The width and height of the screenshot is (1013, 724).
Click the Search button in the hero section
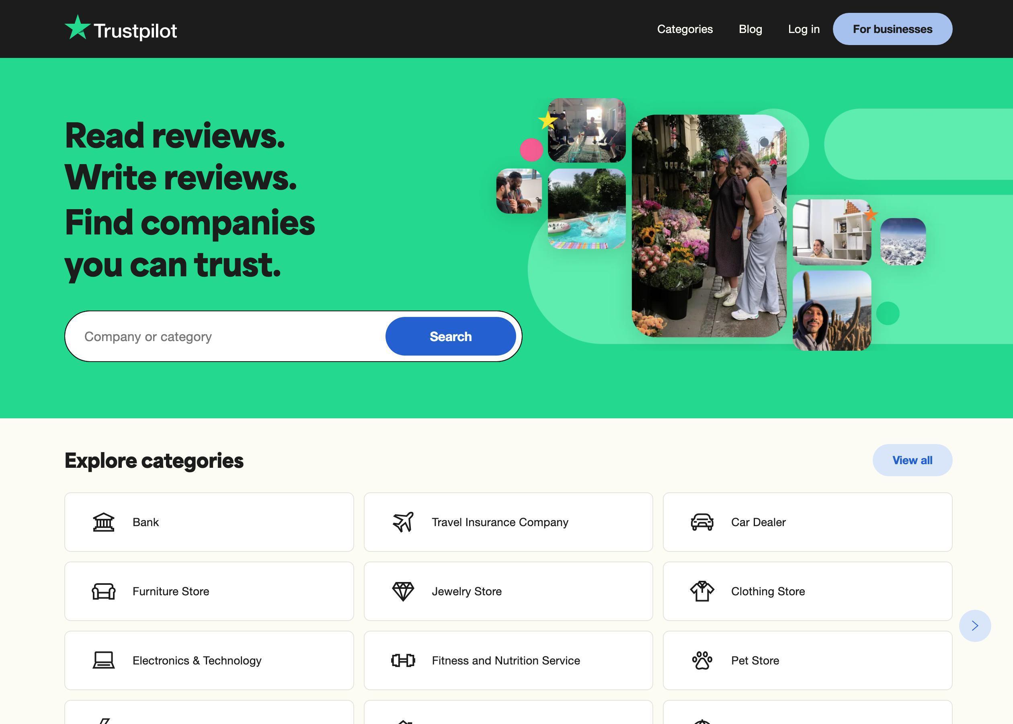pos(451,336)
